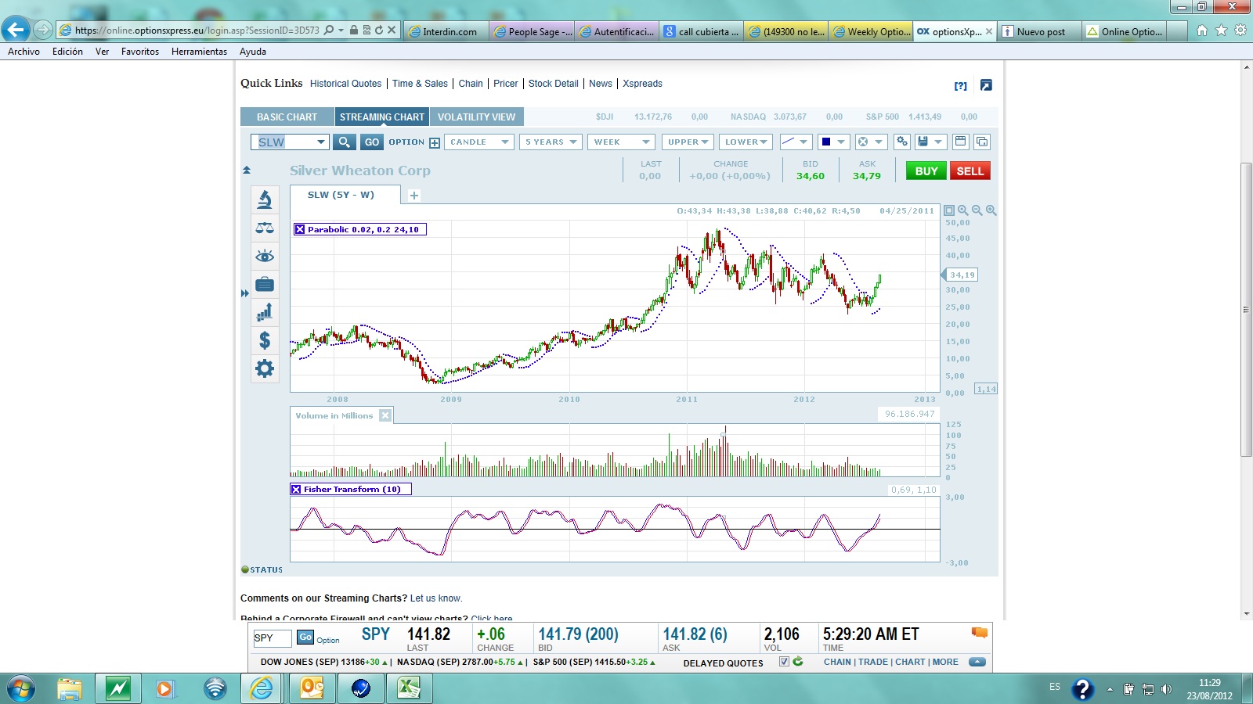Open the gear settings sidebar icon
This screenshot has height=704, width=1253.
(x=265, y=368)
